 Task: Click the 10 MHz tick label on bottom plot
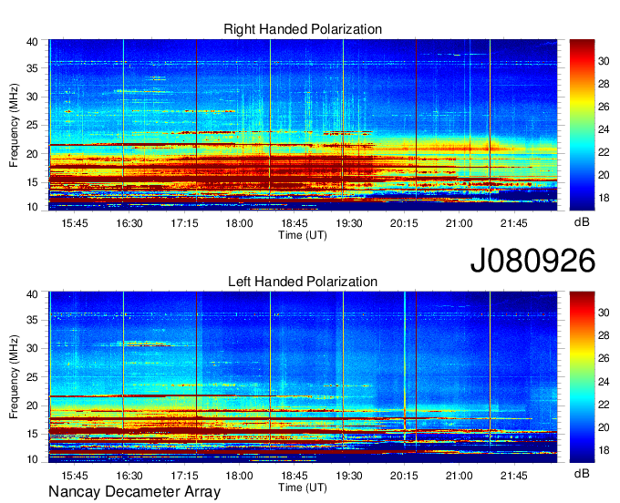[x=32, y=459]
